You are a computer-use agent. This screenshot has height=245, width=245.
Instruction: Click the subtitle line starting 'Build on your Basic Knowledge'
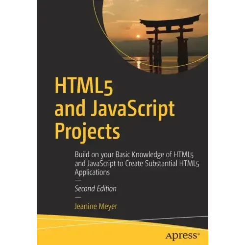pos(134,155)
